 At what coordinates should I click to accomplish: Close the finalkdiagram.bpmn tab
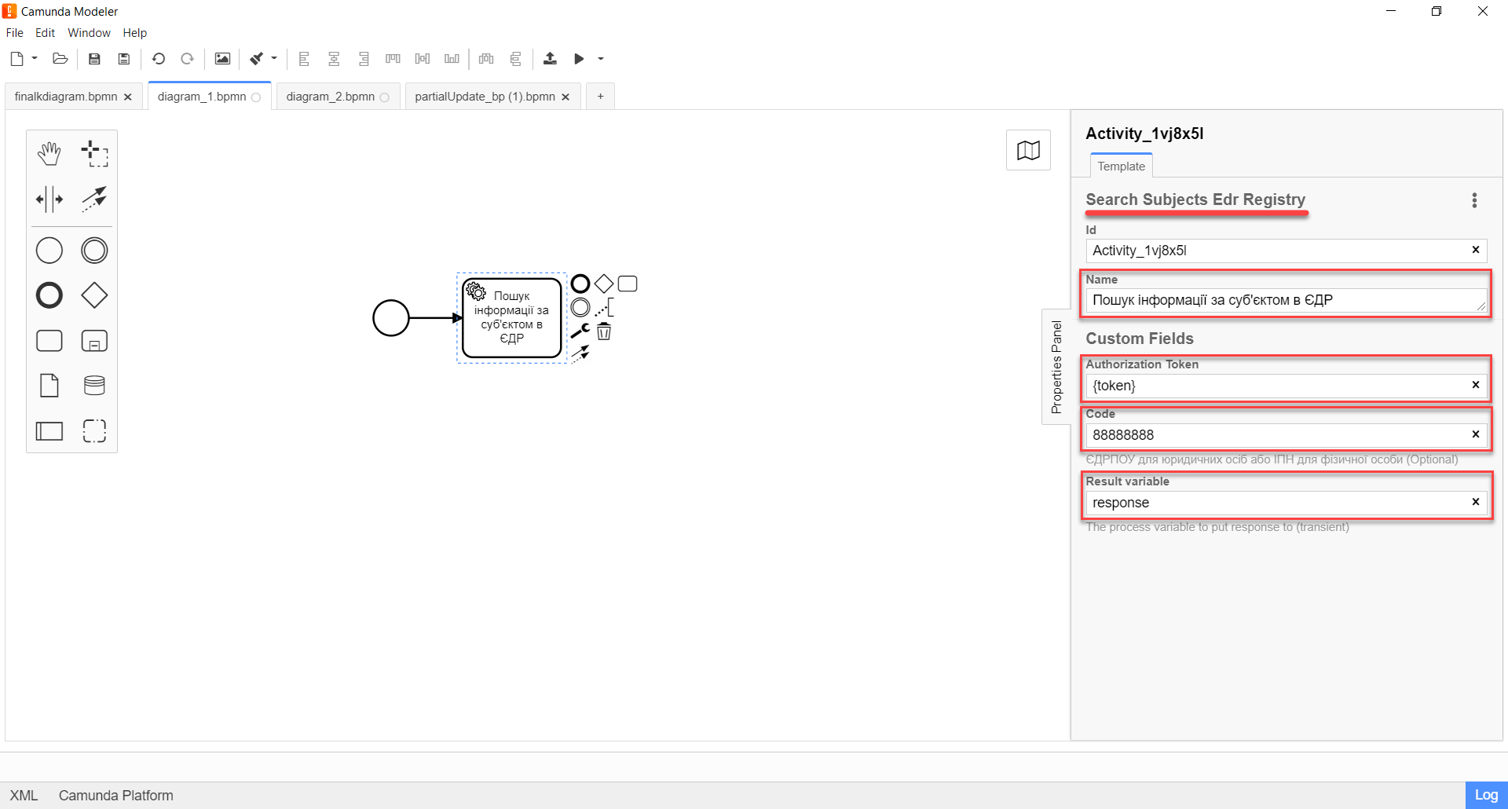pos(128,97)
